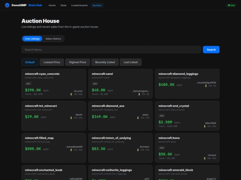Click the hourglass icon on the diamond_axe card
Image resolution: width=241 pixels, height=180 pixels.
(x=138, y=118)
